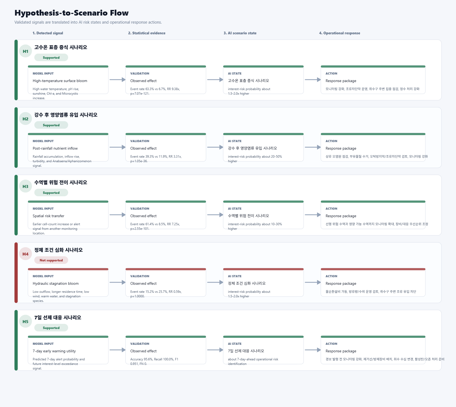Select the '1. Detected signal' column header
The width and height of the screenshot is (456, 407).
click(48, 33)
